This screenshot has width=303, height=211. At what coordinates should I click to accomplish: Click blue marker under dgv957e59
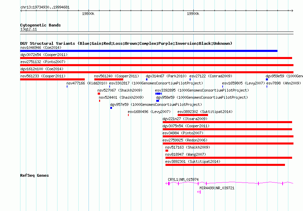(111, 108)
